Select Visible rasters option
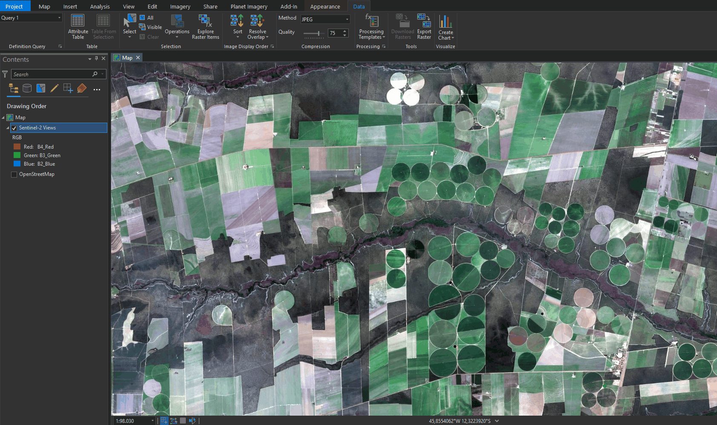Screen dimensions: 717x425 pyautogui.click(x=151, y=27)
